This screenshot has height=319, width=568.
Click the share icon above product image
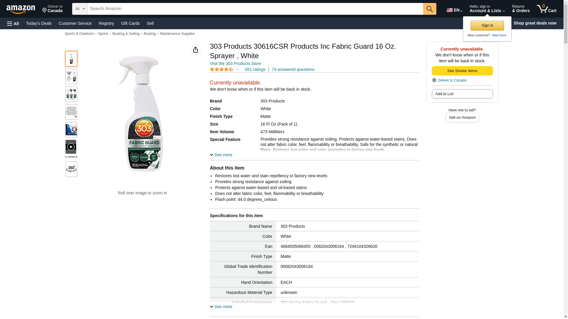click(196, 50)
